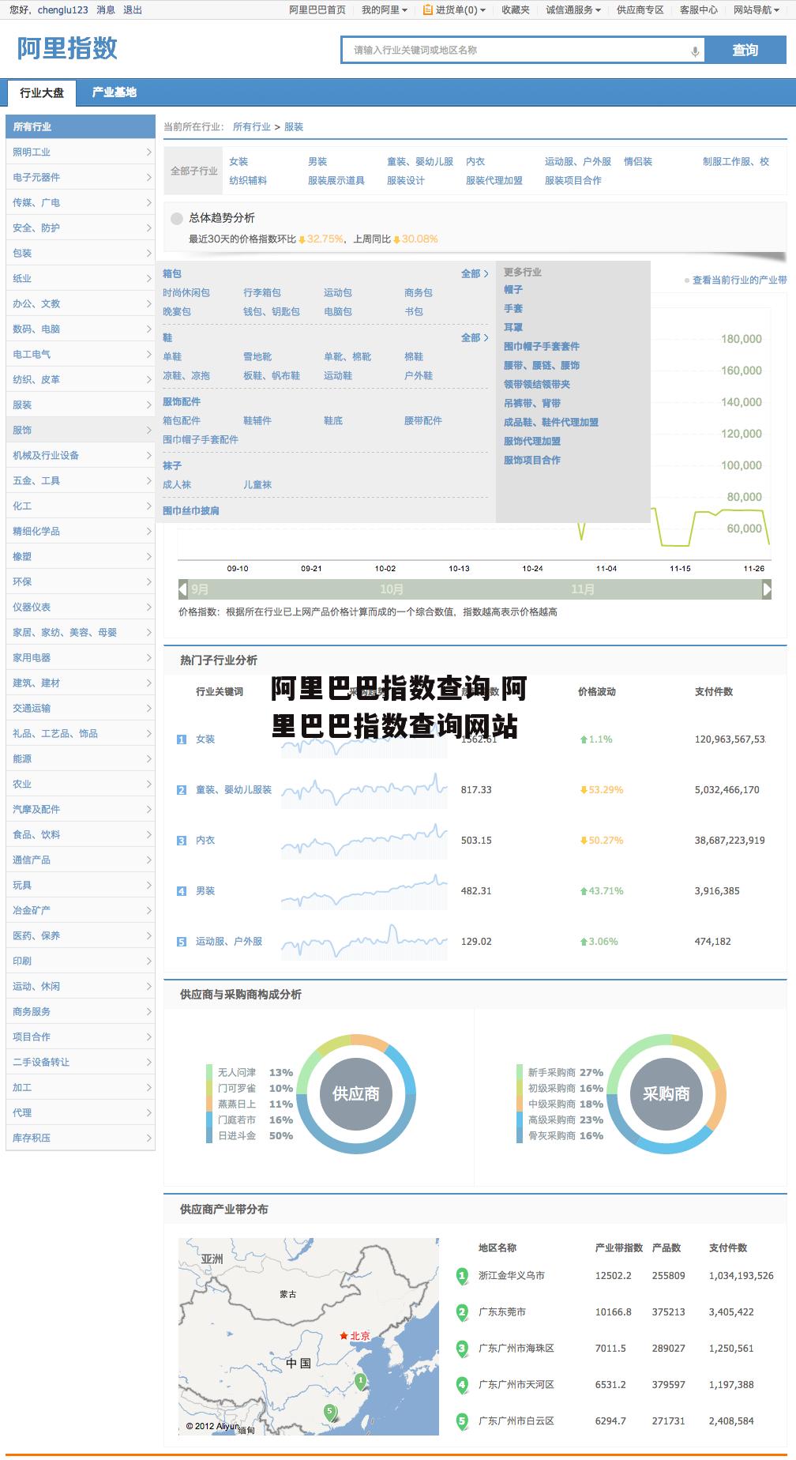The width and height of the screenshot is (796, 1460).
Task: Open 客服中心 in the top navigation
Action: 699,10
